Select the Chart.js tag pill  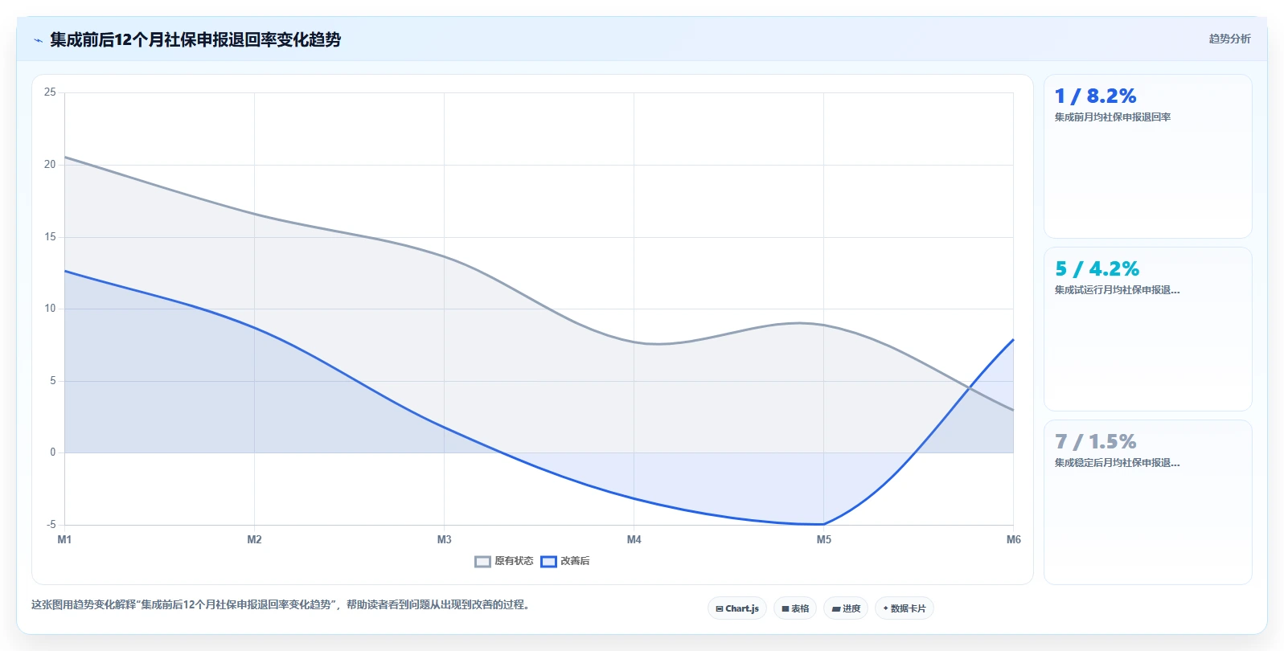(737, 608)
